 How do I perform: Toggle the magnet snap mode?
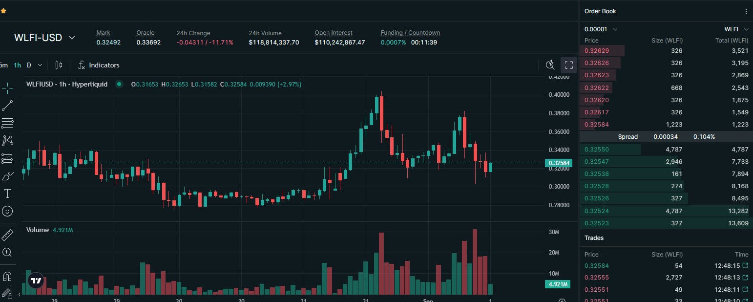pyautogui.click(x=7, y=277)
